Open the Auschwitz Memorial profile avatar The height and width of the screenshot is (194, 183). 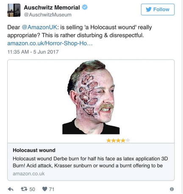coord(14,10)
